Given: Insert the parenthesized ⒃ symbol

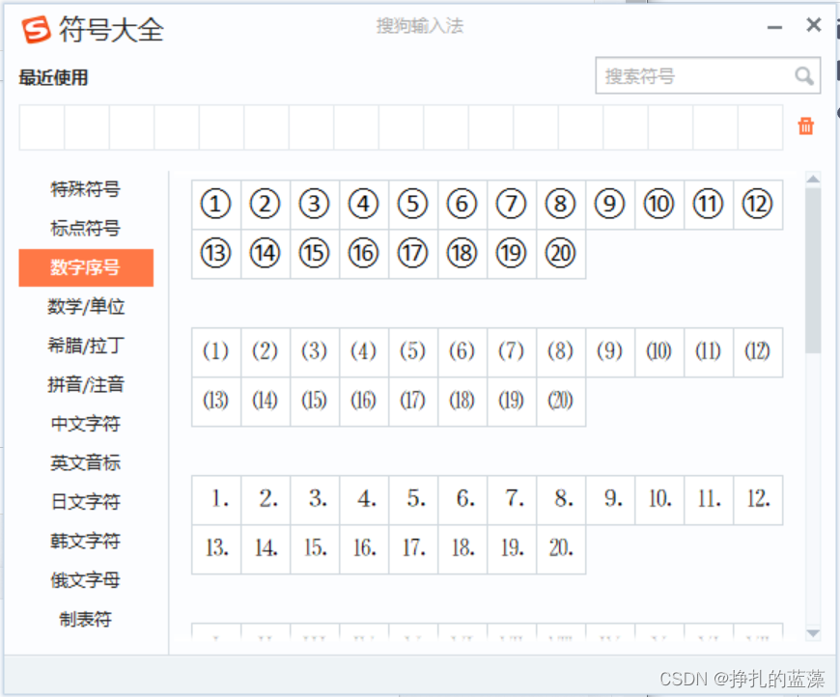Looking at the screenshot, I should coord(364,402).
